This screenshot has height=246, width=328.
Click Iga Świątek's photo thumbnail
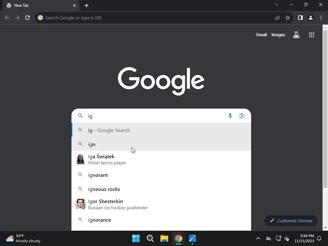(x=80, y=160)
